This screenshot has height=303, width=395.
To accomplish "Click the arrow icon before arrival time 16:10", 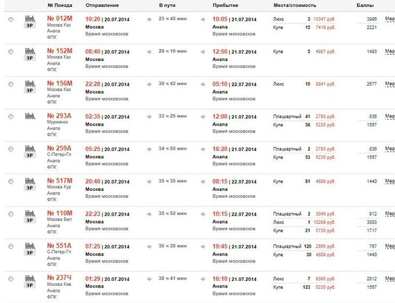I will point(203,279).
